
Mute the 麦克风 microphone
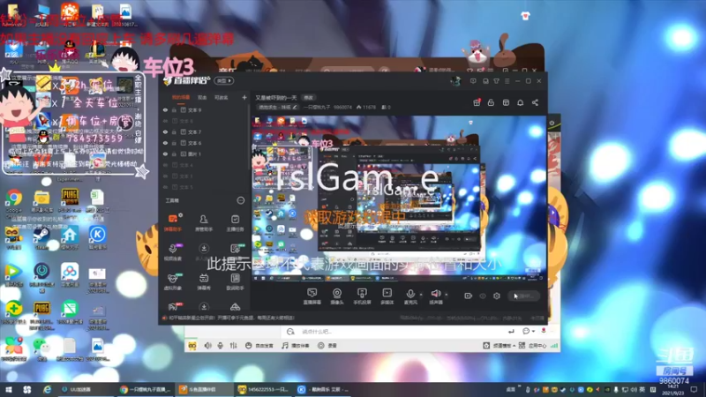(x=410, y=296)
